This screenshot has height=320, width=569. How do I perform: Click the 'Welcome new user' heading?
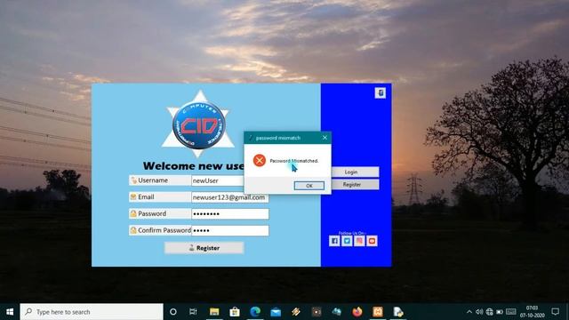click(x=194, y=166)
